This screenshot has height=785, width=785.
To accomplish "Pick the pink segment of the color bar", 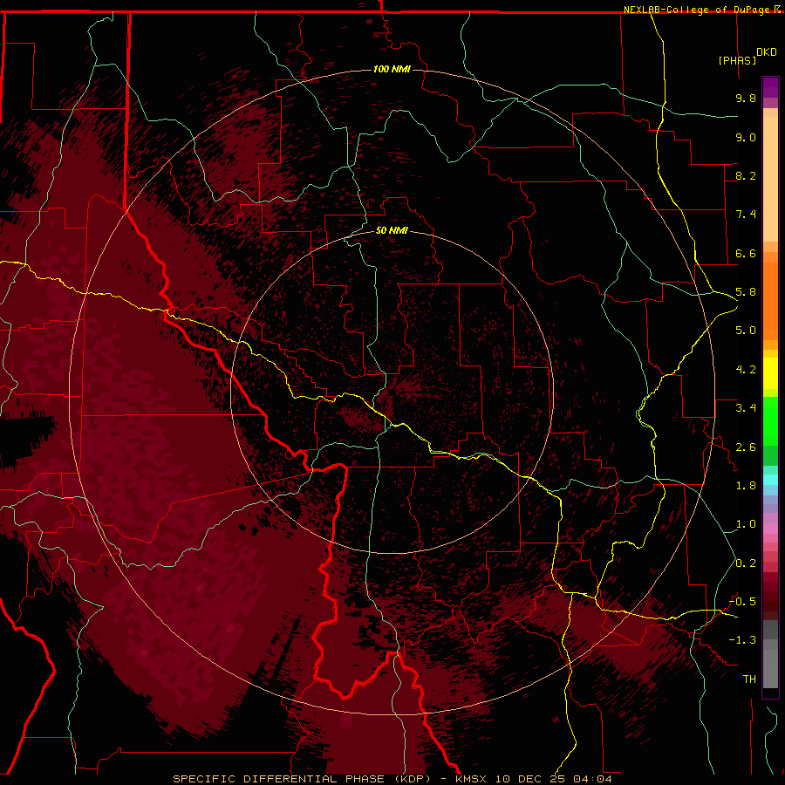I will coord(770,529).
